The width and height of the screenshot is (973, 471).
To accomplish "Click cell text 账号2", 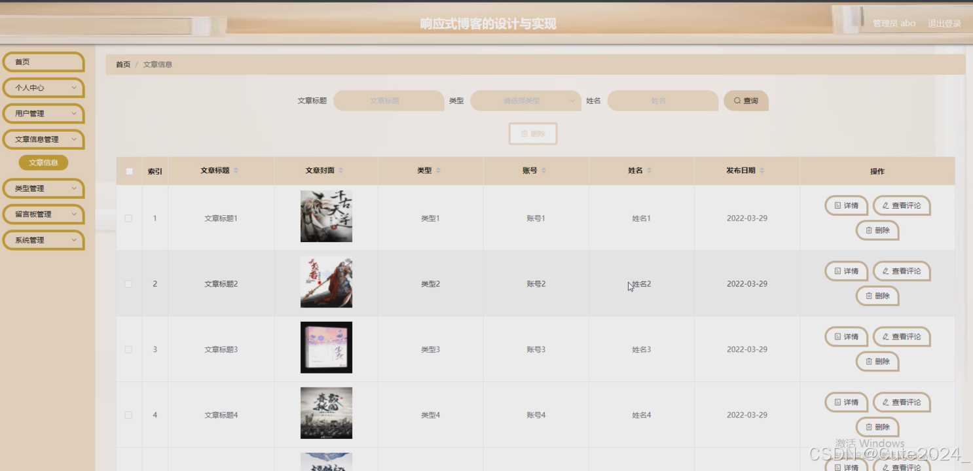I will tap(536, 284).
